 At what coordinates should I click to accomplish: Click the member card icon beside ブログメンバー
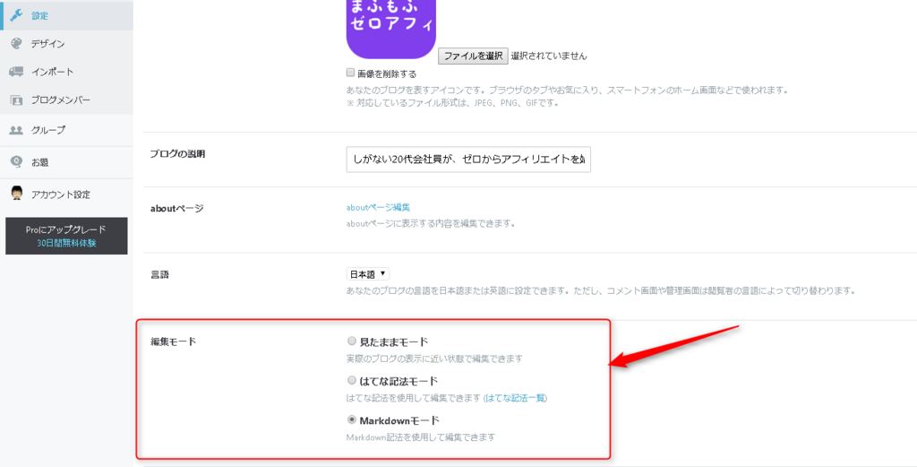coord(16,100)
